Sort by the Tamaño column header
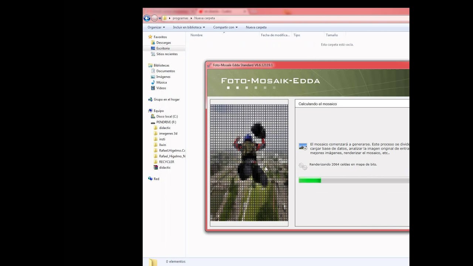Image resolution: width=473 pixels, height=266 pixels. (332, 35)
